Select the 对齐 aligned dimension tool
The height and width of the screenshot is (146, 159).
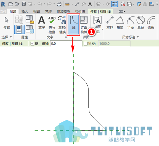[x=110, y=23]
